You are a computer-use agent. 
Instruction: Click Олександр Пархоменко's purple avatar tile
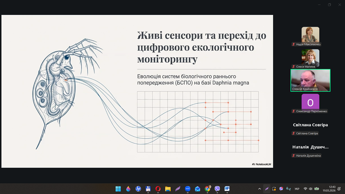click(x=310, y=102)
